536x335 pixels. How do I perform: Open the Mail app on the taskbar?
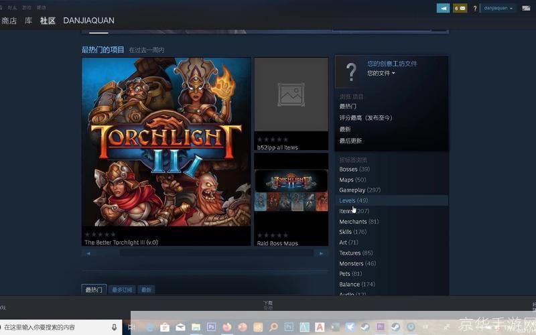pyautogui.click(x=180, y=327)
